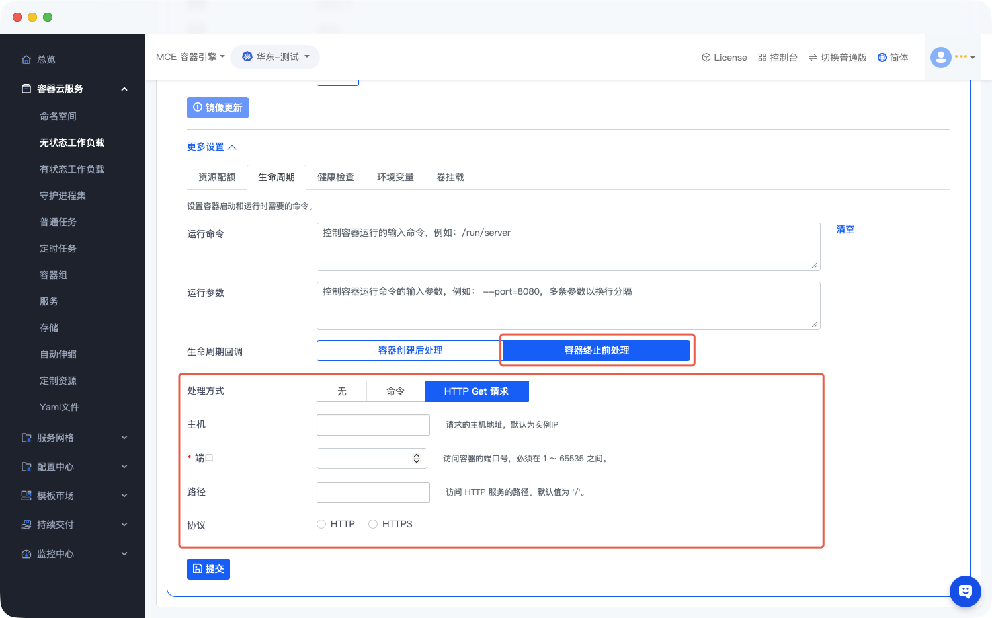
Task: Click the 简体 language globe icon
Action: [x=882, y=58]
